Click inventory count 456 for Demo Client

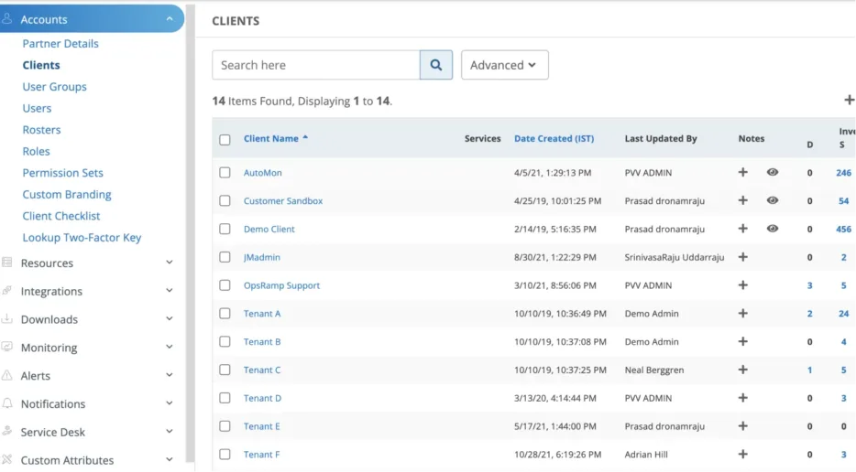(x=843, y=229)
